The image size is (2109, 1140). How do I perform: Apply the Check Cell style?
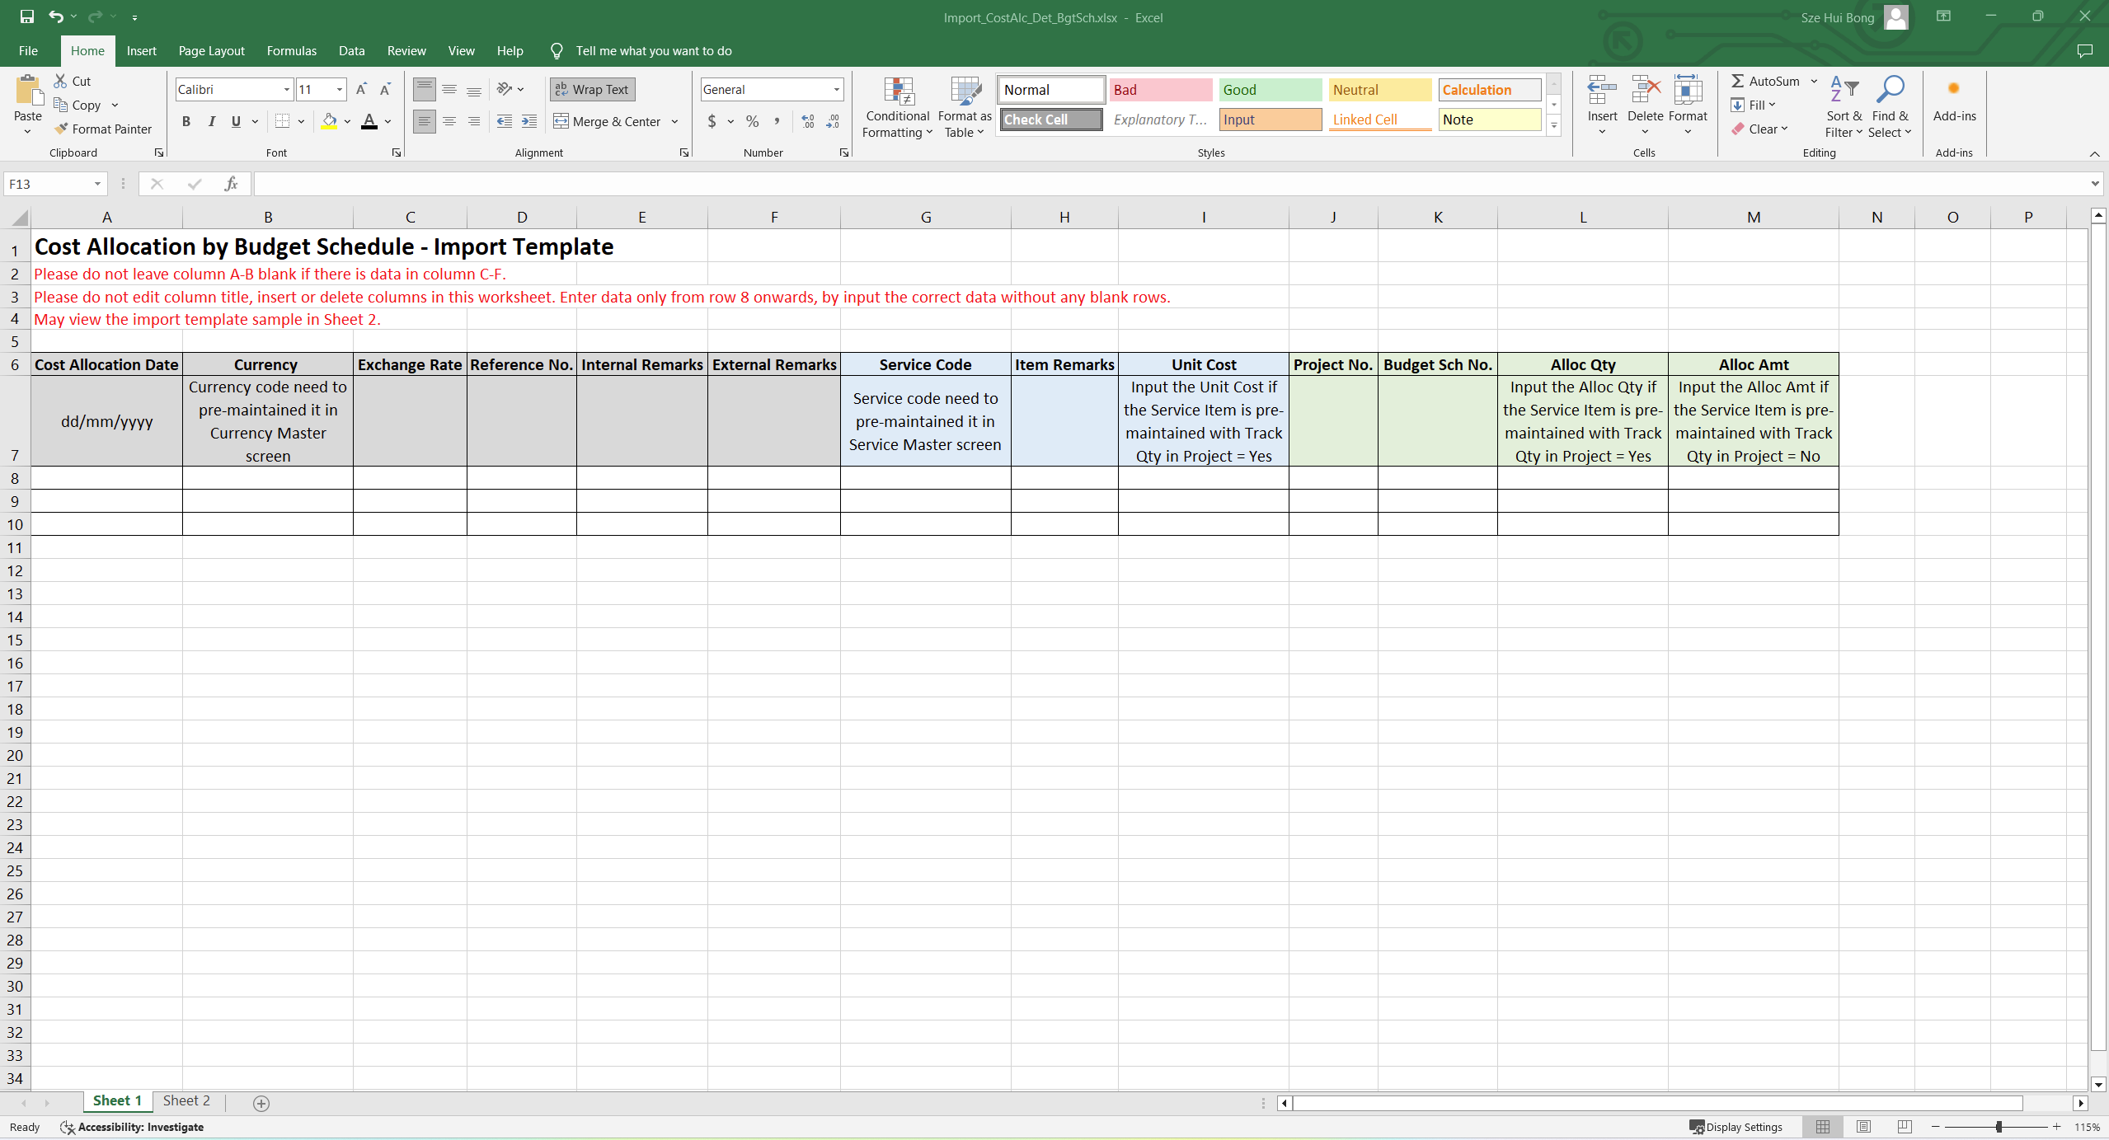1050,120
